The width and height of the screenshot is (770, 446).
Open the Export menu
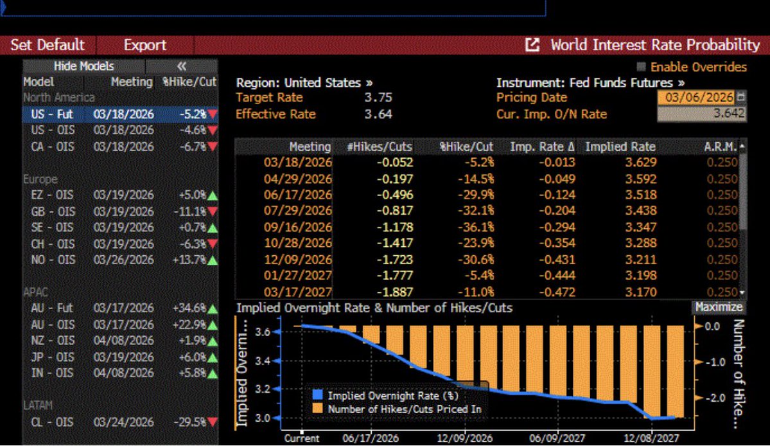144,45
